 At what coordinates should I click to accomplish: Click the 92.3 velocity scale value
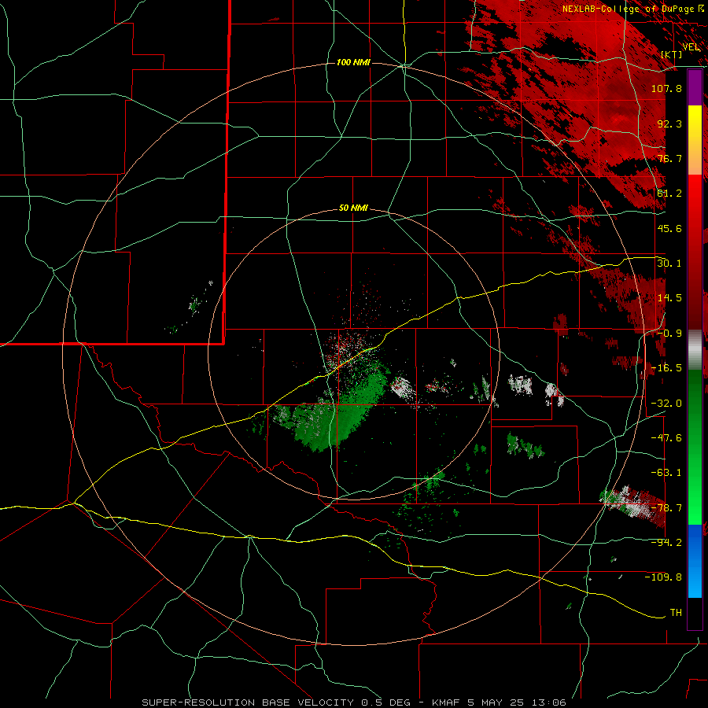point(669,124)
